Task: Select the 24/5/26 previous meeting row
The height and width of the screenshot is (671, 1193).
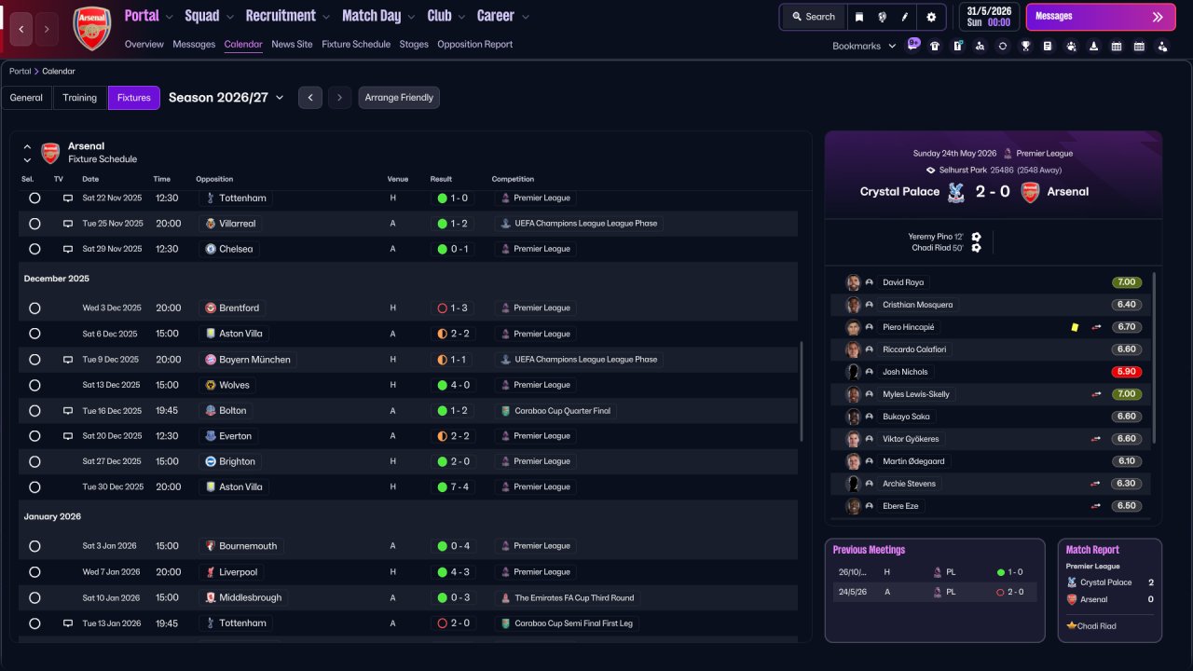Action: (x=935, y=592)
